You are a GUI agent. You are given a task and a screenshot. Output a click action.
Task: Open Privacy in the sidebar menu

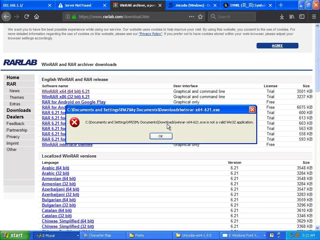click(x=13, y=137)
